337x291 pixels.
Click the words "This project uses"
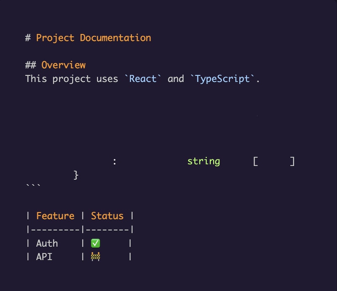click(x=72, y=78)
